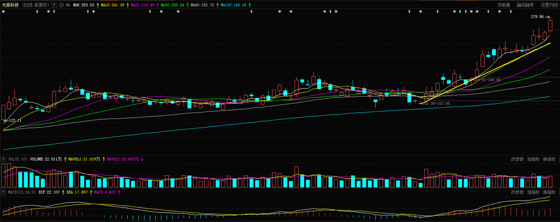Click the MA60:182.72 value
Viewport: 560px width, 222px height.
(202, 5)
